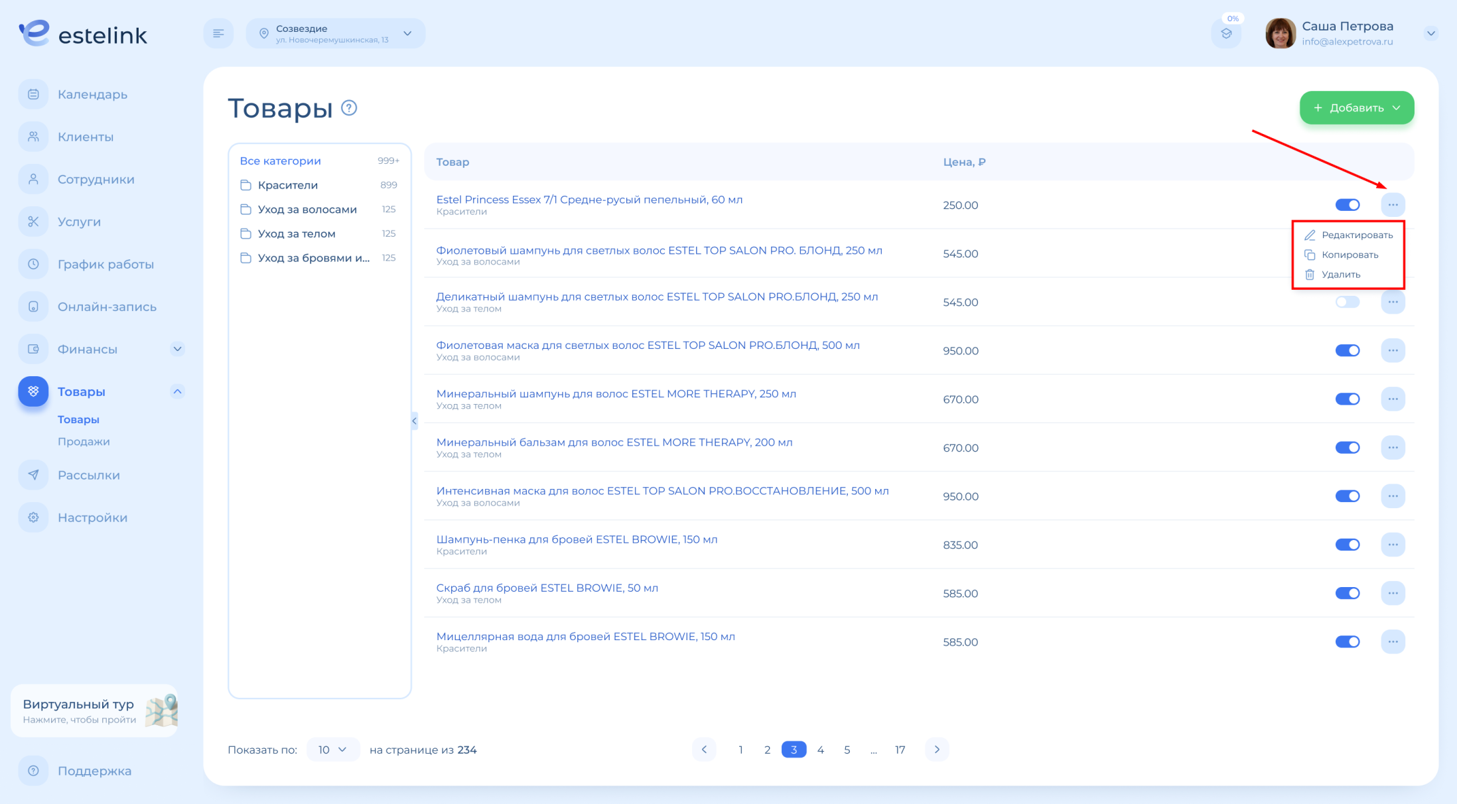This screenshot has width=1457, height=804.
Task: Click the Товары sidebar icon
Action: tap(33, 391)
